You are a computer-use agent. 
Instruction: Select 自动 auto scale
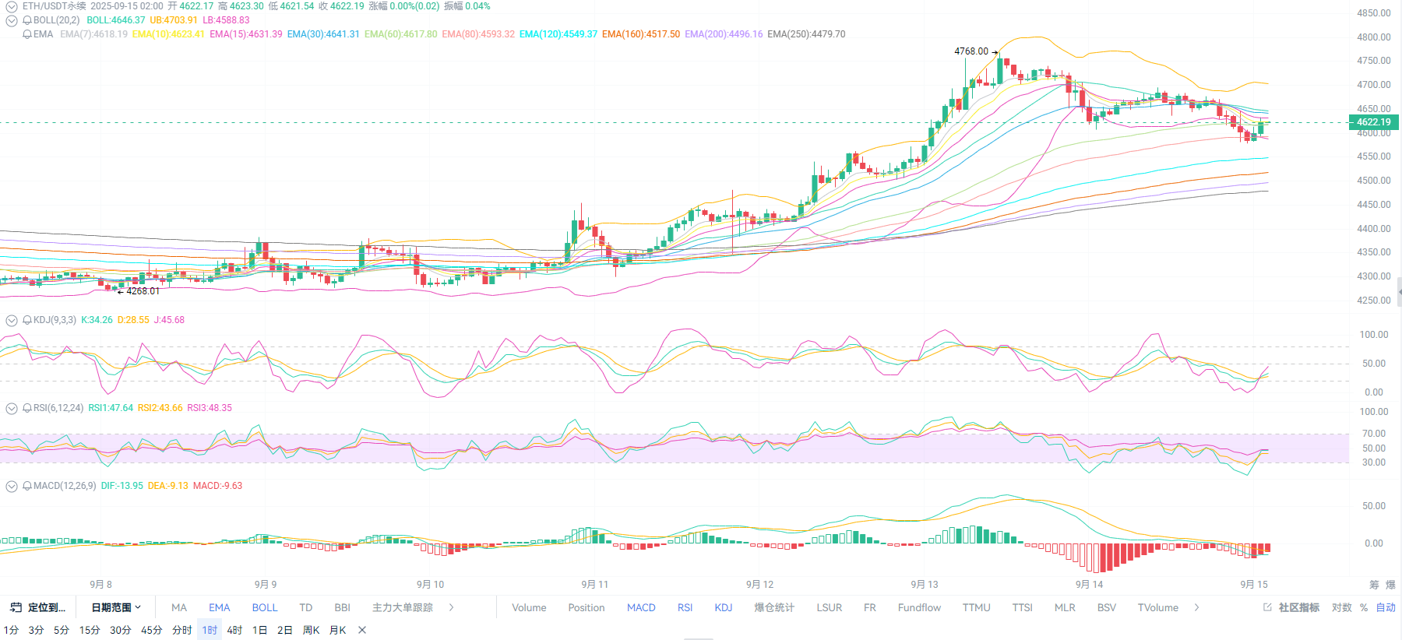coord(1386,607)
